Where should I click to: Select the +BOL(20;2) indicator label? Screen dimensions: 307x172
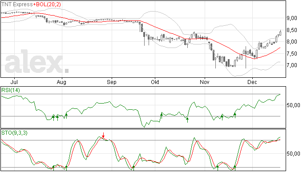[x=47, y=4]
